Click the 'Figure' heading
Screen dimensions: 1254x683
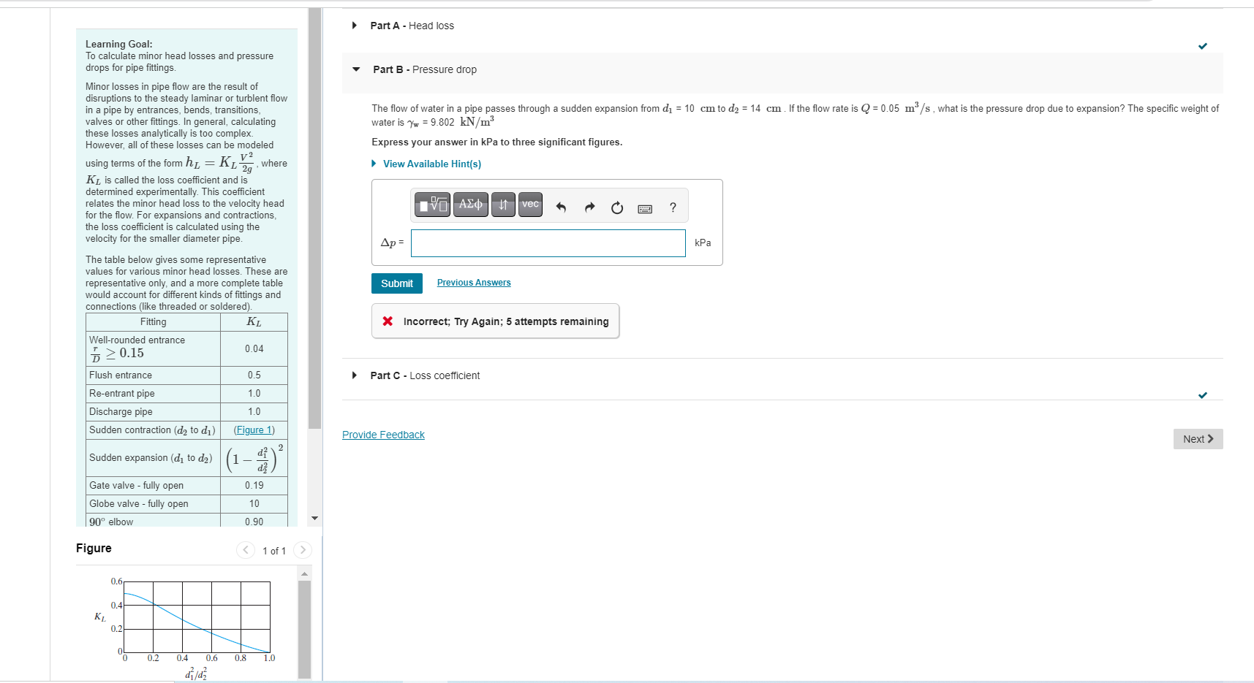click(94, 549)
